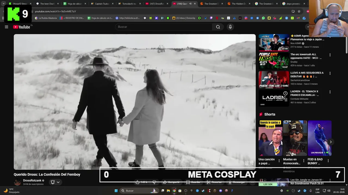This screenshot has width=348, height=195.
Task: Open options for Lee Sin Jungle video
Action: tap(330, 180)
